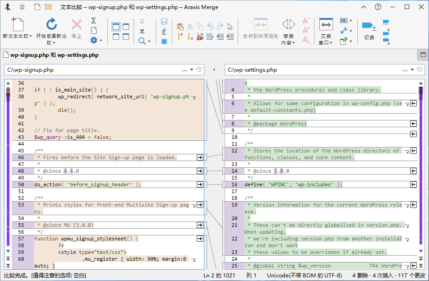Toggle the pane maximize icon beside the tab bar
This screenshot has height=281, width=429.
point(423,55)
